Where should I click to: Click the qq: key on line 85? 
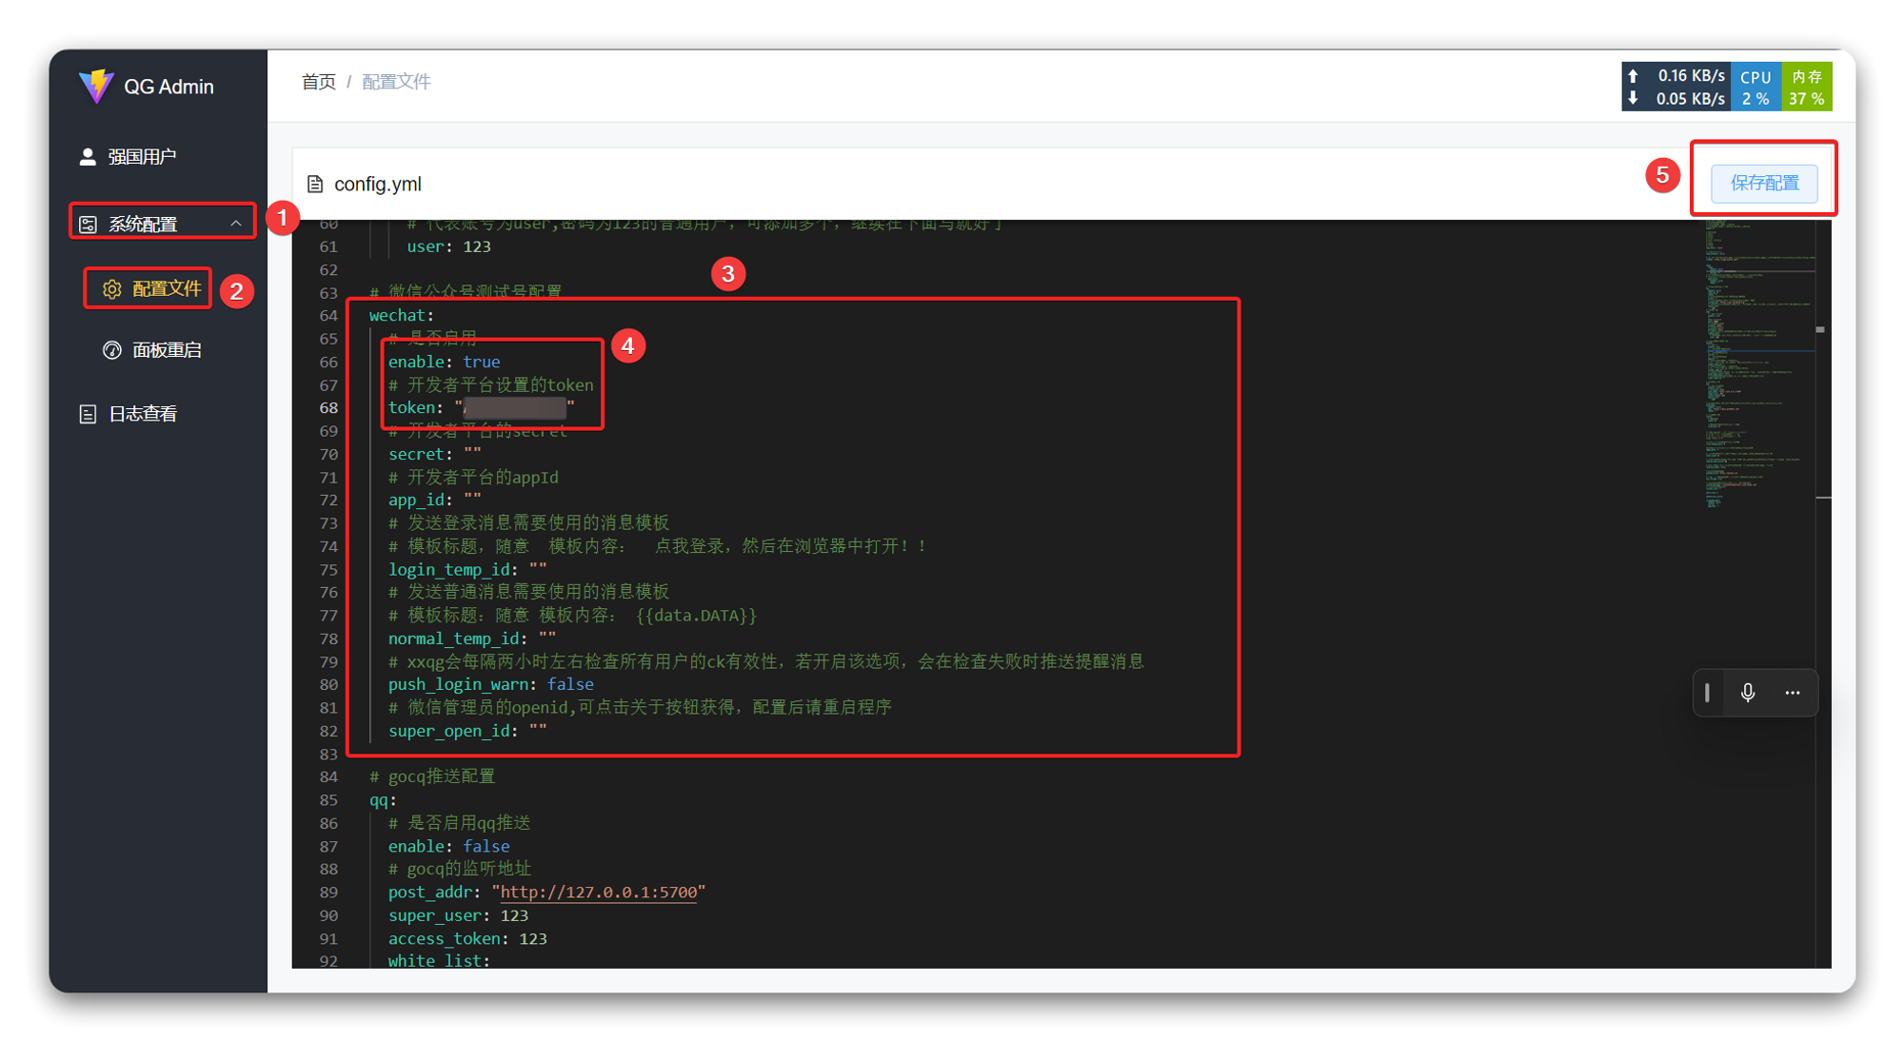[384, 799]
